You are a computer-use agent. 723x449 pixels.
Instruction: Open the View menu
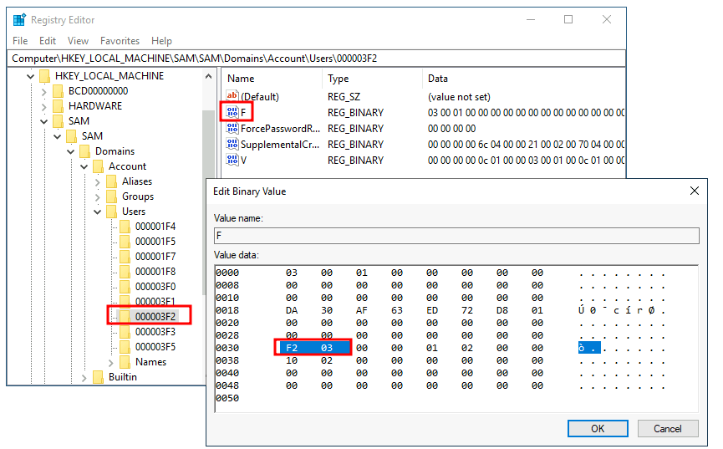coord(78,41)
